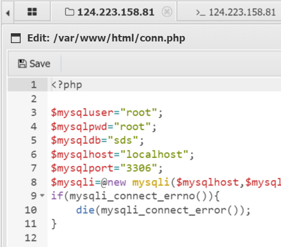Screen dimensions: 281x247
Task: Click the "localhost" string in line 6
Action: [x=154, y=154]
